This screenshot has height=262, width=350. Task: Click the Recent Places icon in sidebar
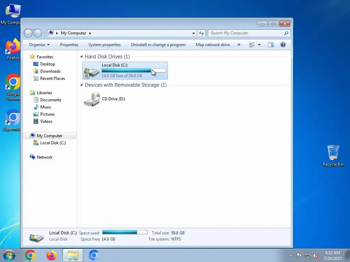36,78
